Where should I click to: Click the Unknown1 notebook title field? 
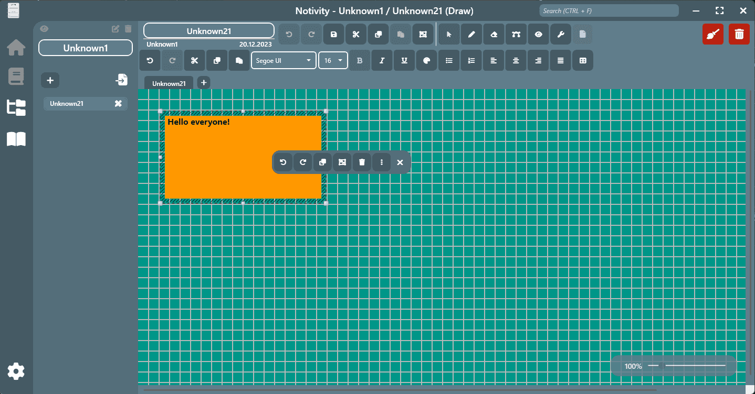pos(85,48)
